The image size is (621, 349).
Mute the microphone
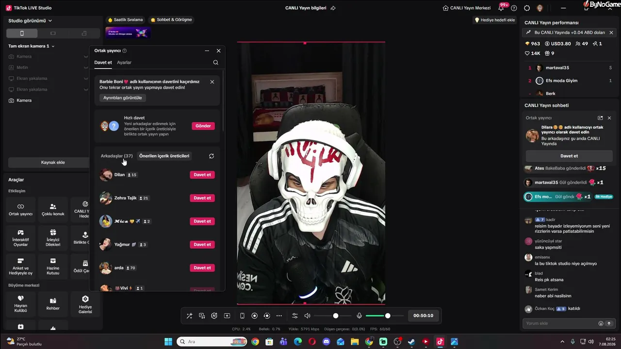pos(359,316)
